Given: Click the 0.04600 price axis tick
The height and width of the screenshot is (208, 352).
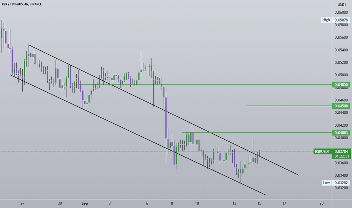Looking at the screenshot, I should pyautogui.click(x=341, y=100).
